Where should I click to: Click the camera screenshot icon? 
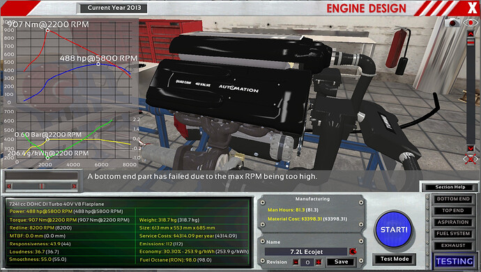tap(452, 23)
